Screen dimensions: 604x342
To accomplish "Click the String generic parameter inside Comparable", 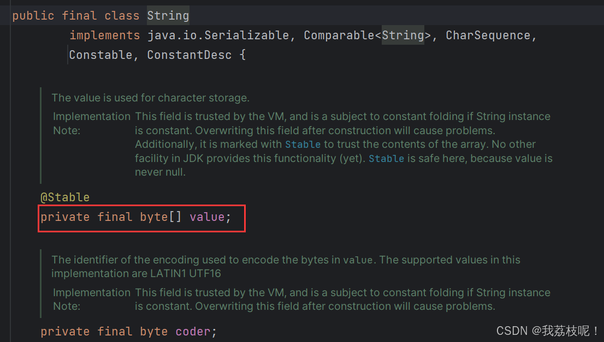I will 403,35.
